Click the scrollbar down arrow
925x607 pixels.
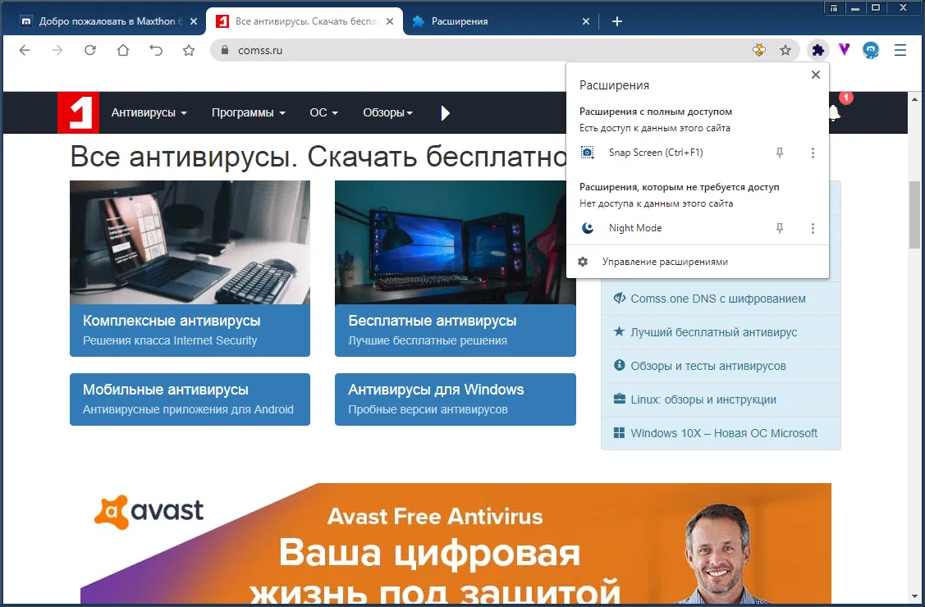tap(914, 596)
